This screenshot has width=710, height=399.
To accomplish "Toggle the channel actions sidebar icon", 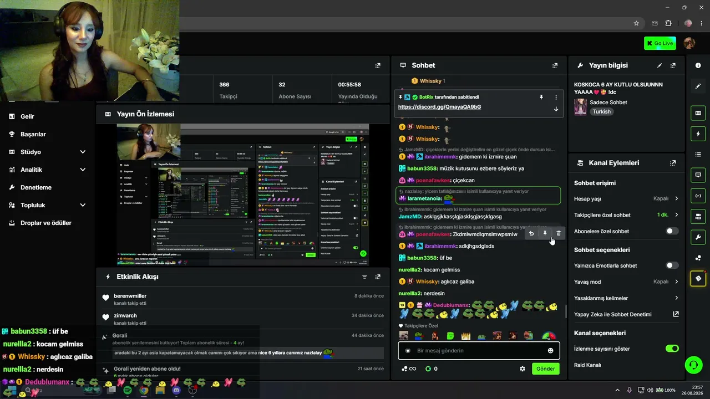I will [x=698, y=216].
